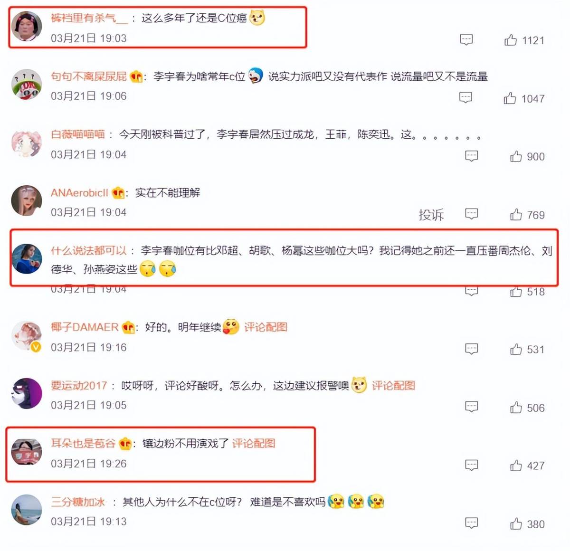Viewport: 570px width, 551px height.
Task: Open reply icon on ANAerobicII comment
Action: point(471,214)
